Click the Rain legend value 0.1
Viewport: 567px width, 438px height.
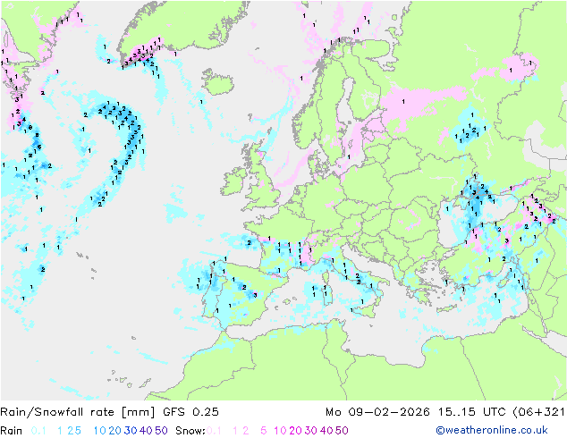[x=38, y=431]
